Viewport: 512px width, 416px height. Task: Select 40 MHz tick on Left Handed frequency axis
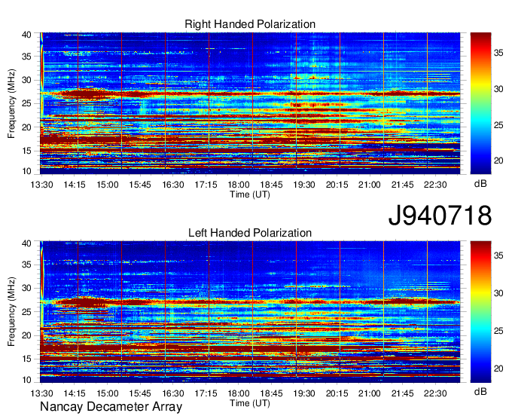[26, 243]
